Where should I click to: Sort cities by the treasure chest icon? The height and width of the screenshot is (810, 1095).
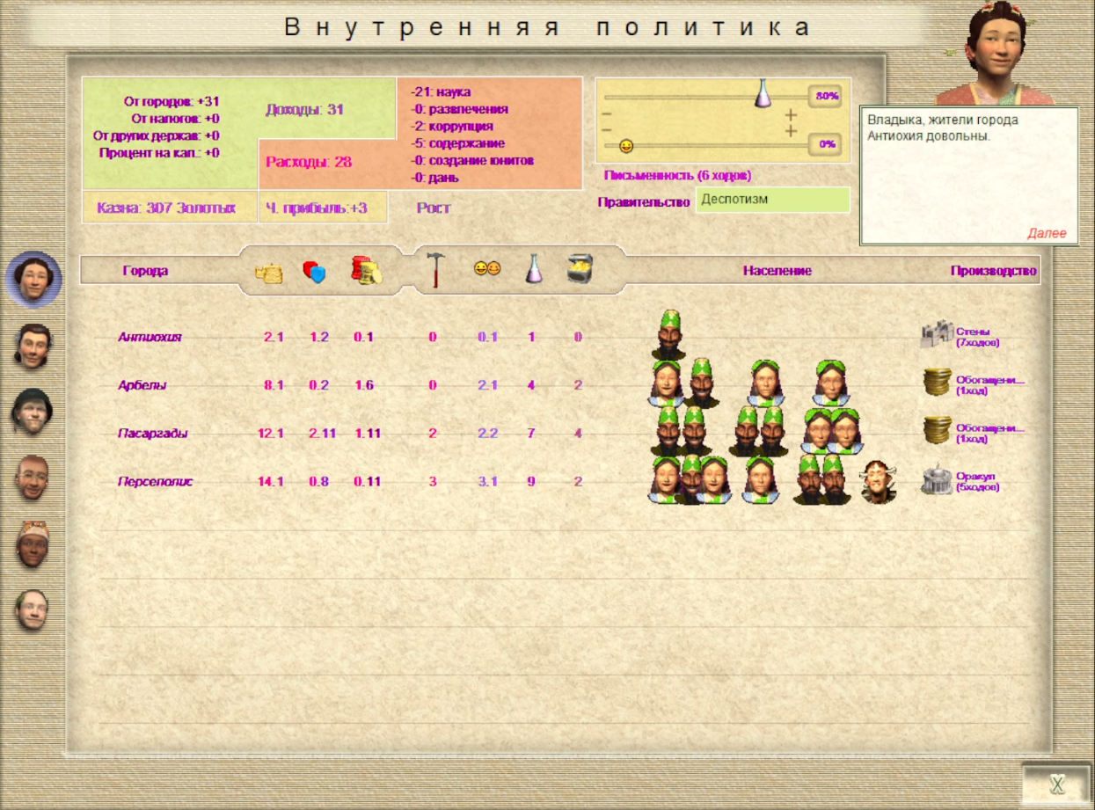tap(580, 268)
